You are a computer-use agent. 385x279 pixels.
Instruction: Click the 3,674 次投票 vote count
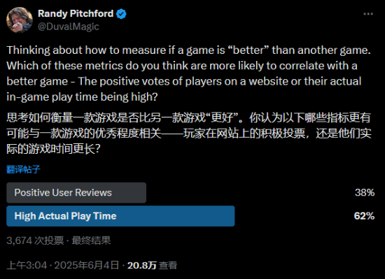pyautogui.click(x=35, y=241)
